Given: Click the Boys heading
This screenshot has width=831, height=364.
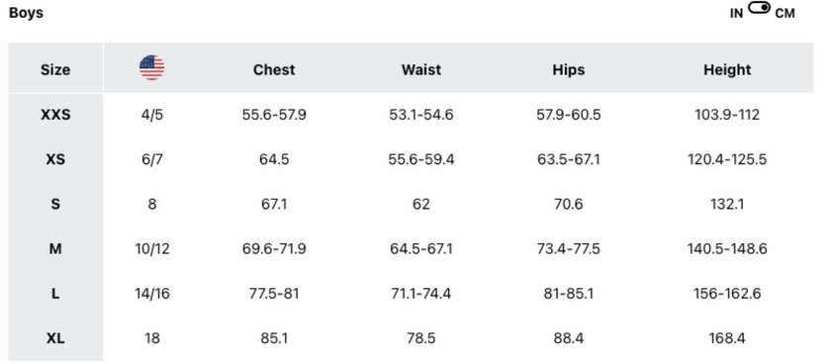Looking at the screenshot, I should (26, 13).
